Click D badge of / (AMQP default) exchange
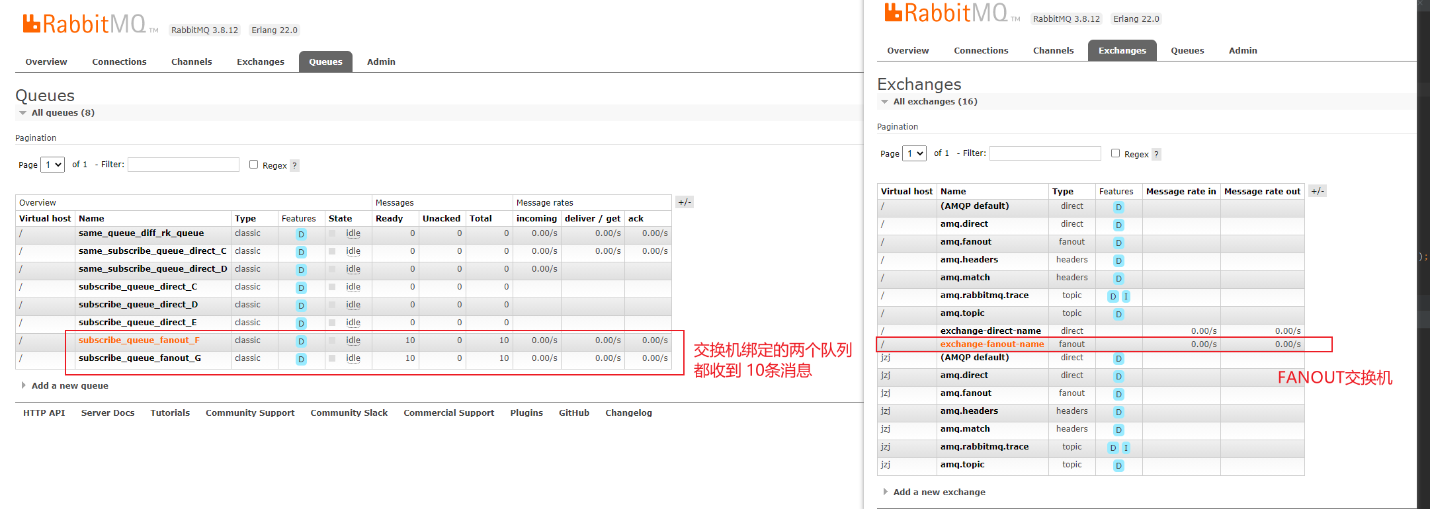 [1118, 207]
